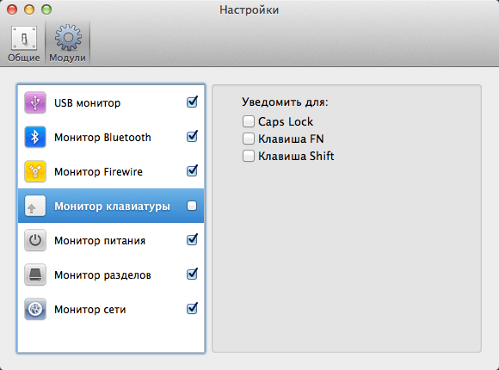Select the yellow Firewire monitor icon
The width and height of the screenshot is (499, 370).
click(35, 171)
